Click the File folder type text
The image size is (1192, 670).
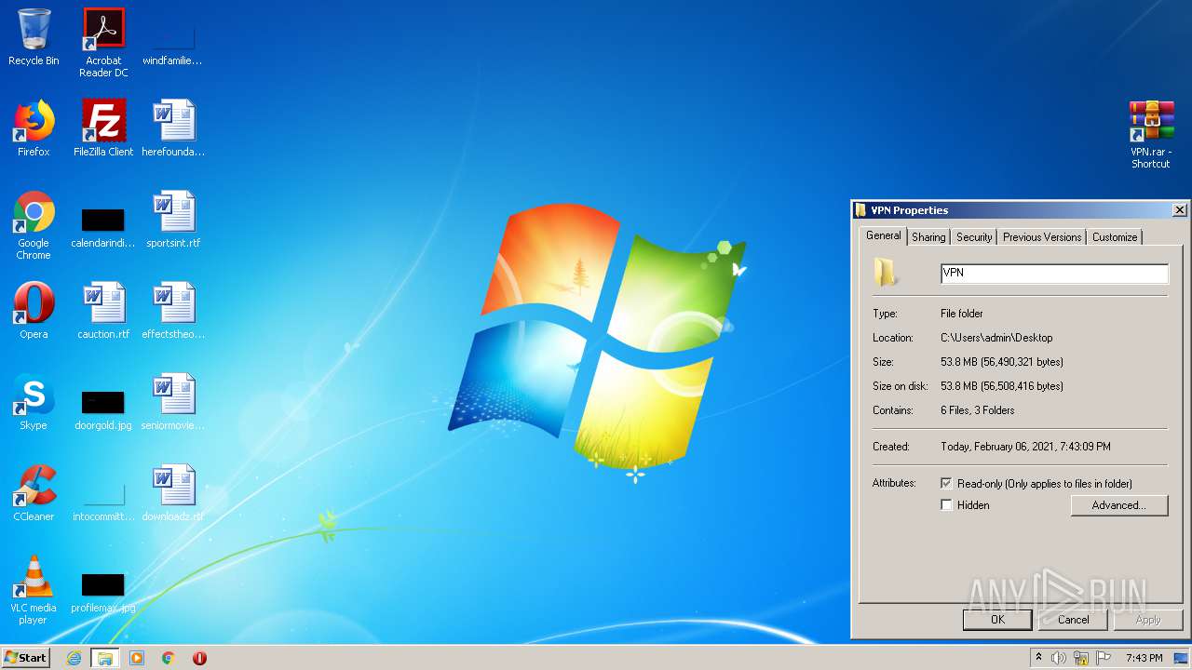[962, 314]
